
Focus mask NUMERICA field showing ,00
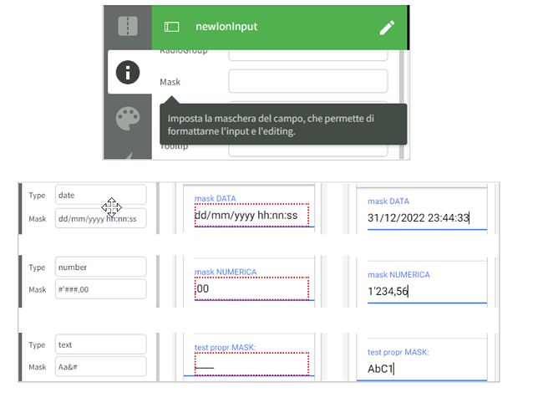click(251, 288)
